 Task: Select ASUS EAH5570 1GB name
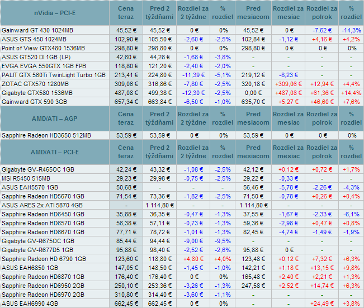30,187
